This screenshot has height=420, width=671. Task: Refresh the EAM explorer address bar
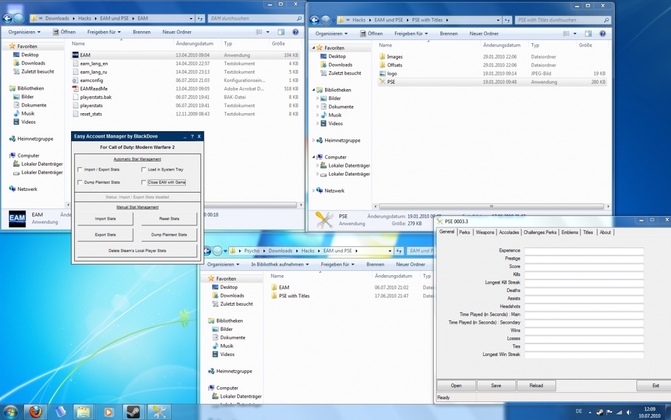(199, 19)
